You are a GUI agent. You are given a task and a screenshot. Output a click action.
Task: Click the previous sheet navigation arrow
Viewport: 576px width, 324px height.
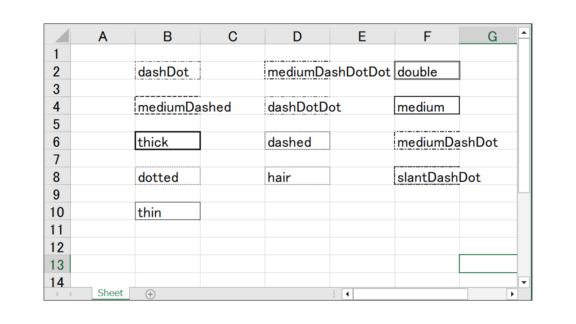coord(57,294)
